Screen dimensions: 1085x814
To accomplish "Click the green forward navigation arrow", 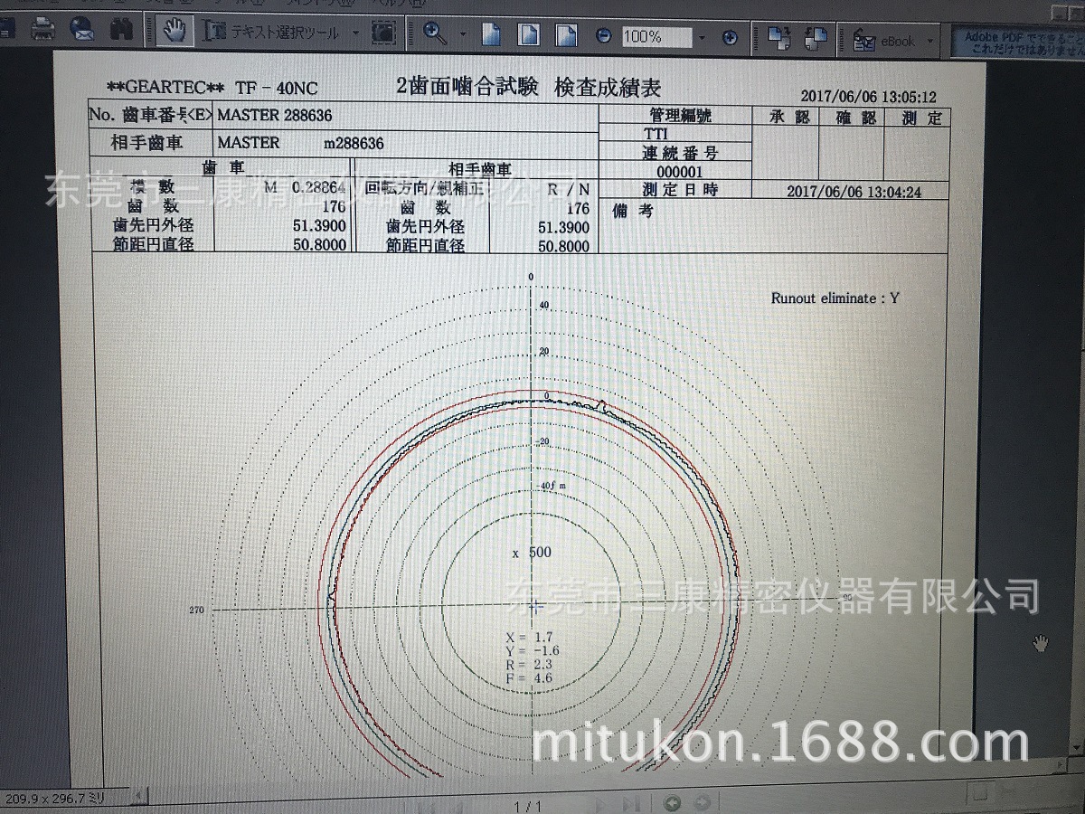I will (702, 803).
